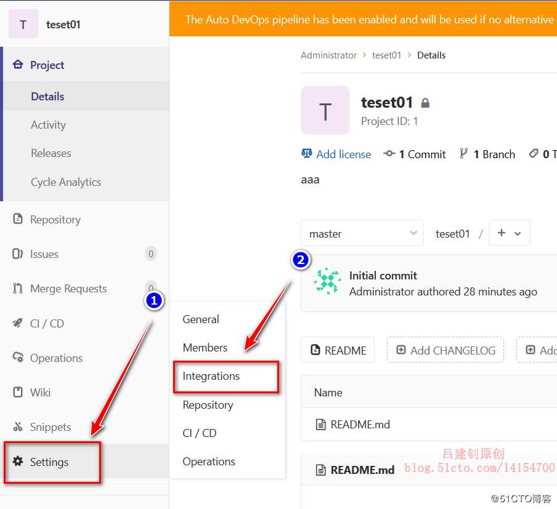
Task: Click the Name column header
Action: tap(328, 393)
